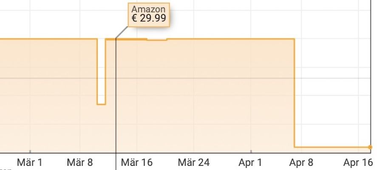Click the "€ 29.99" price in the tooltip
This screenshot has height=170, width=377.
(x=149, y=18)
